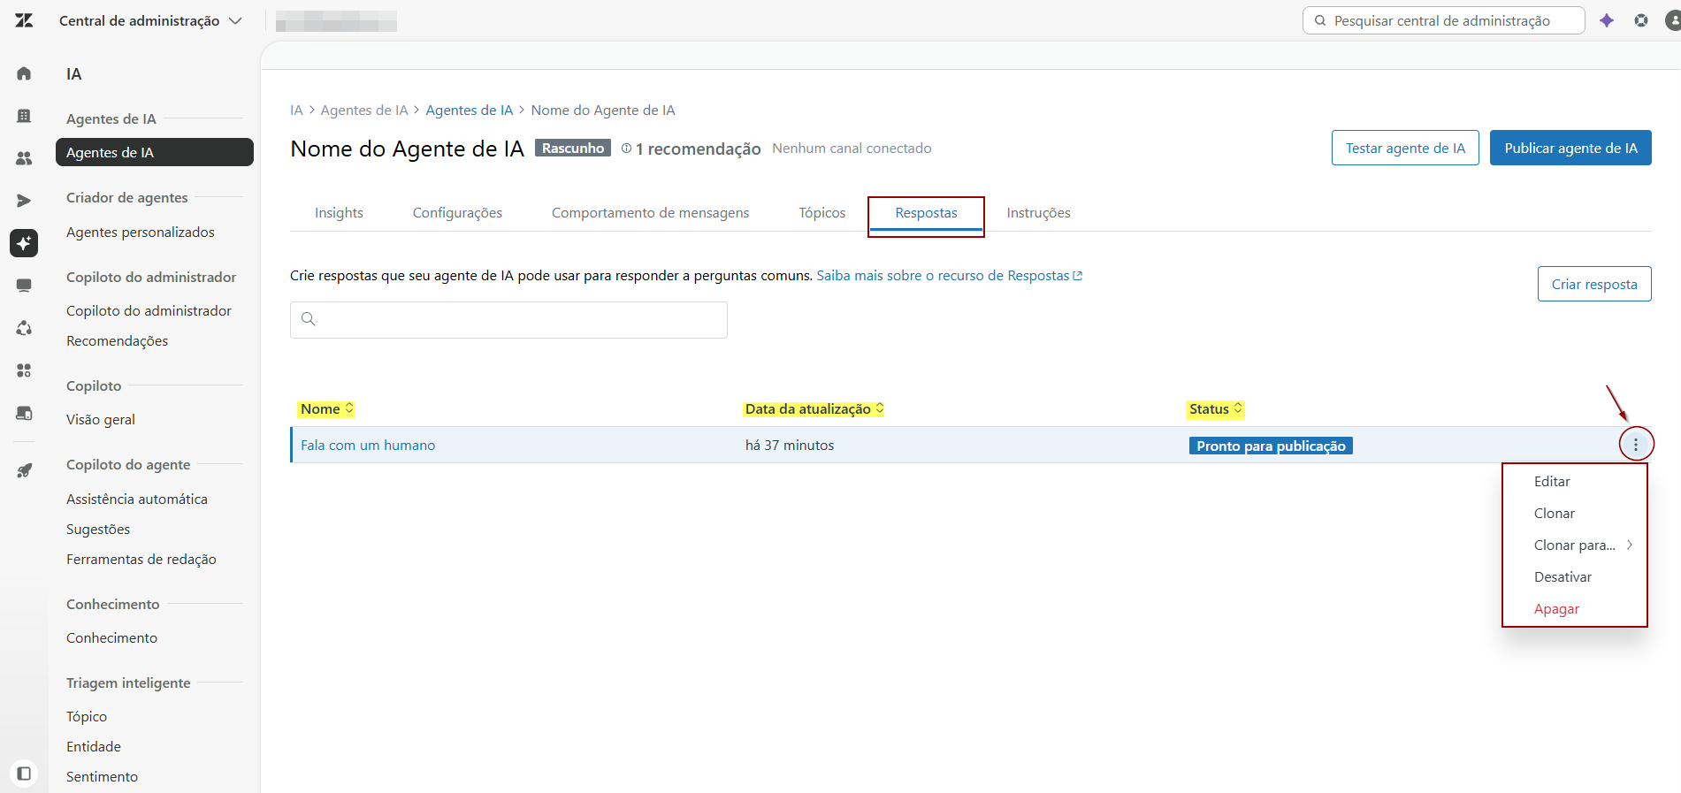Open Tópico under Triagem inteligente
This screenshot has width=1681, height=793.
[x=87, y=716]
